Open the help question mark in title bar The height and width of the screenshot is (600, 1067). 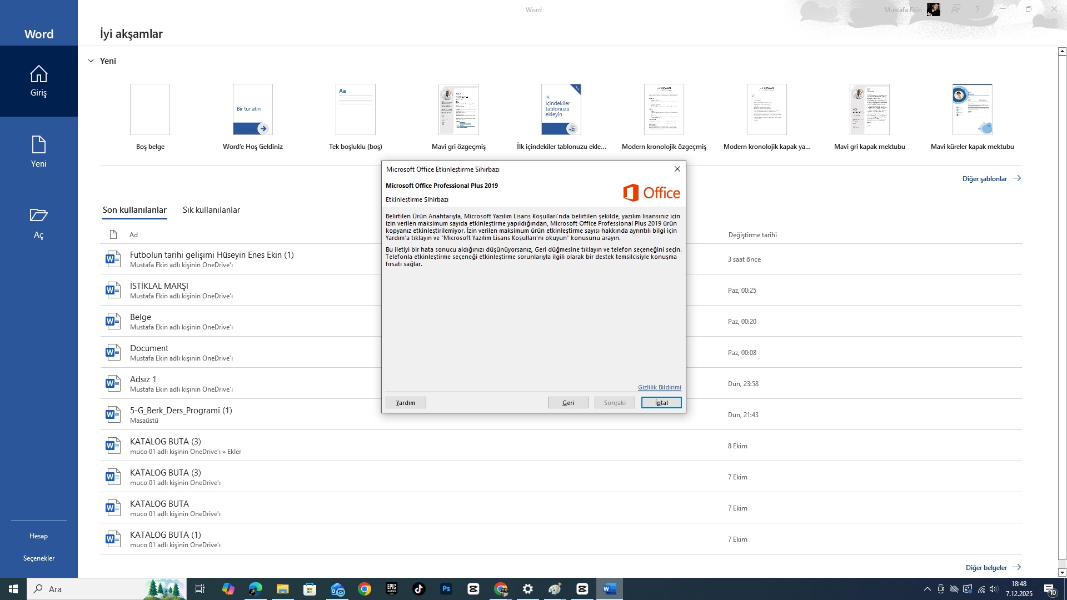[x=977, y=9]
